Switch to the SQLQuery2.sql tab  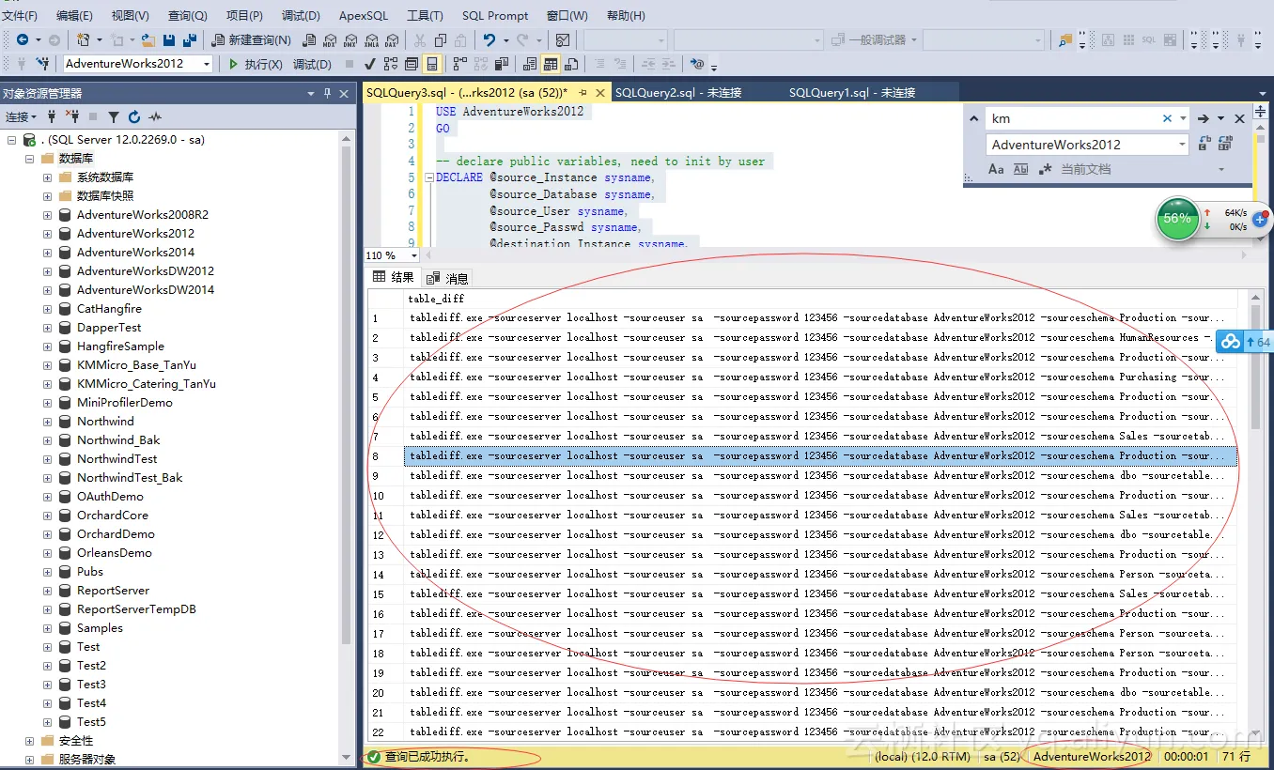coord(678,92)
